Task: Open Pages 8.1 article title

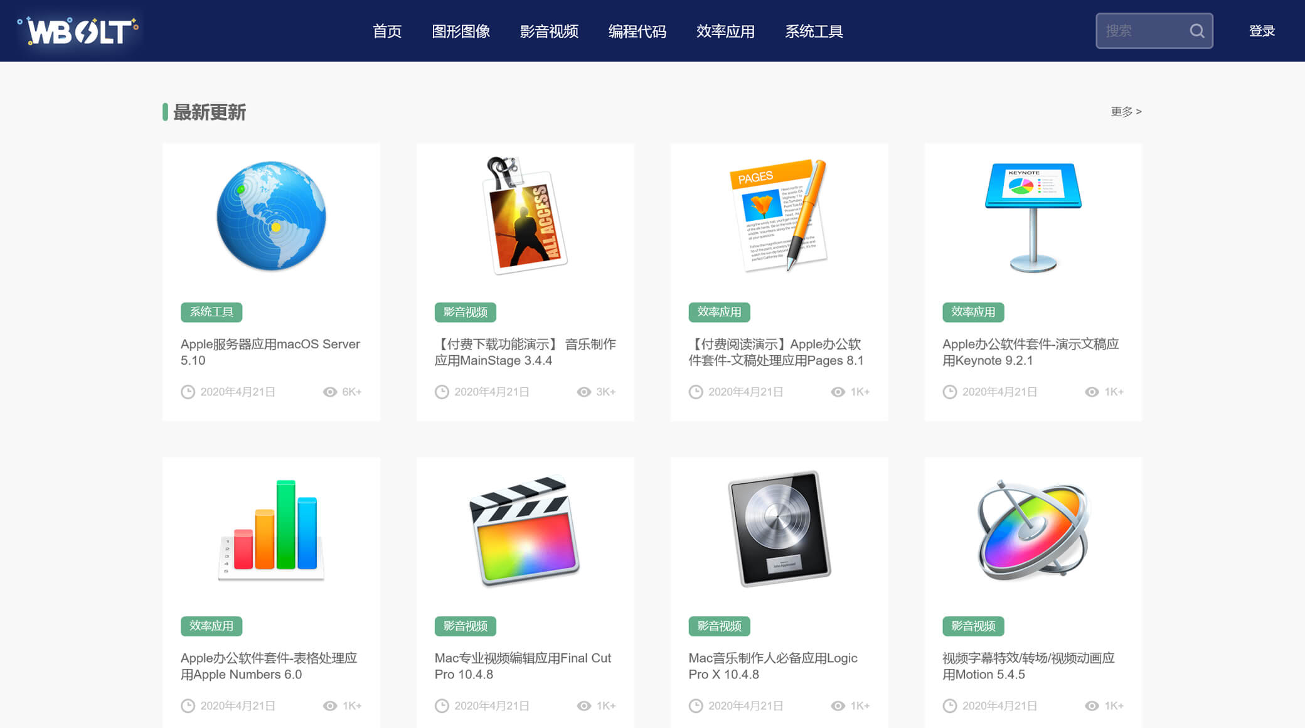Action: point(776,352)
